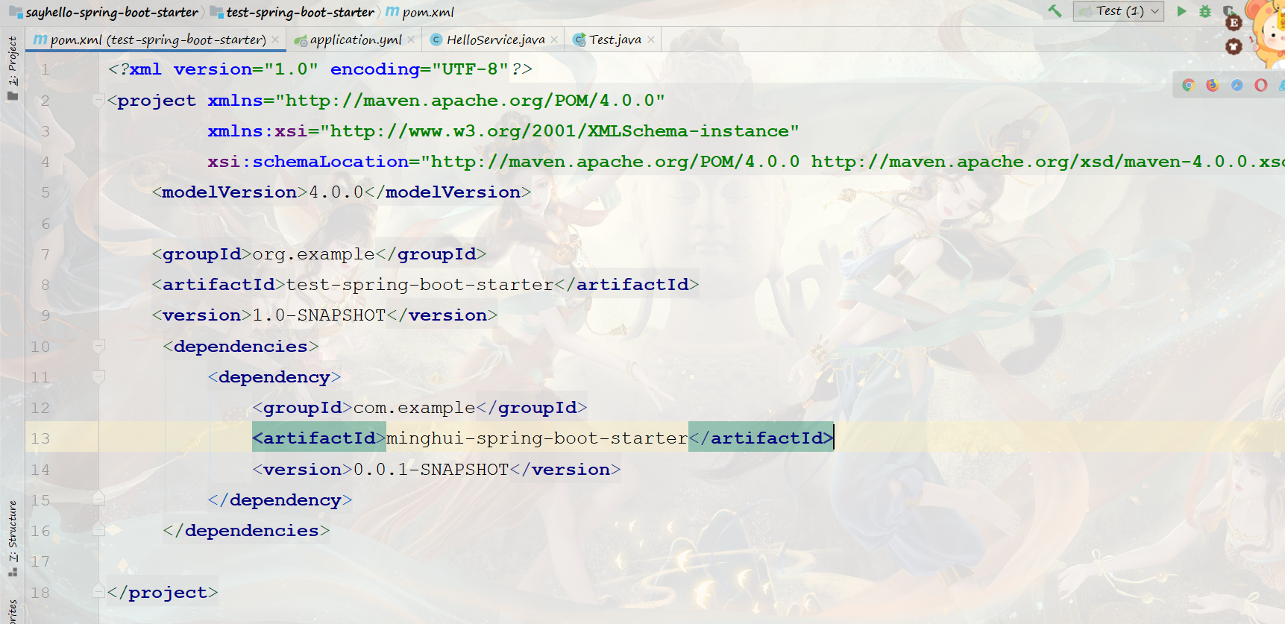This screenshot has height=624, width=1285.
Task: Click groupId value 'org.example'
Action: [x=313, y=254]
